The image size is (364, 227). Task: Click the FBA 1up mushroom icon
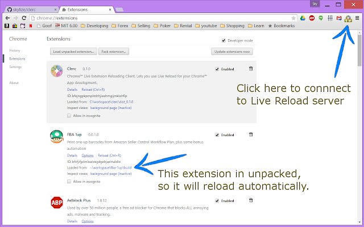(x=56, y=137)
